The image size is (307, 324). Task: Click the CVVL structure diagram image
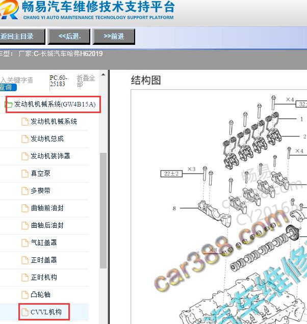(x=219, y=207)
